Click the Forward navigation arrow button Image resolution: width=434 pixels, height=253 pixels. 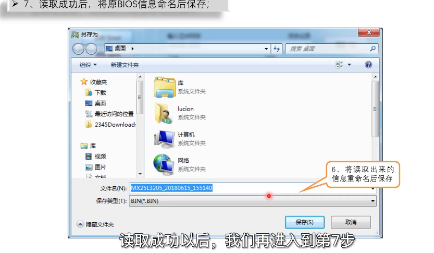tap(91, 49)
